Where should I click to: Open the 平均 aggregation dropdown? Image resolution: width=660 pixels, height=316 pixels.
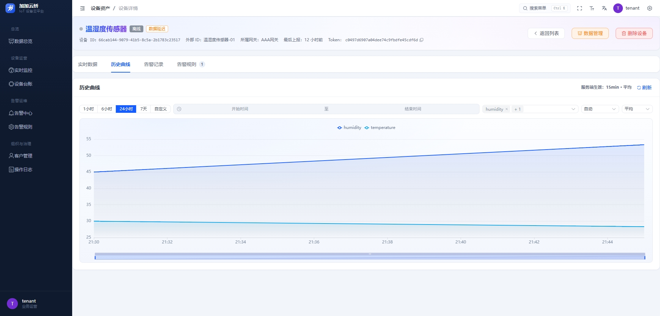[637, 109]
